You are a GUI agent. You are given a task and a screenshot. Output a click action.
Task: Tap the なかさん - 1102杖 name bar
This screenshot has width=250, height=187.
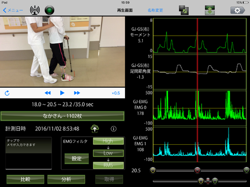coord(62,116)
